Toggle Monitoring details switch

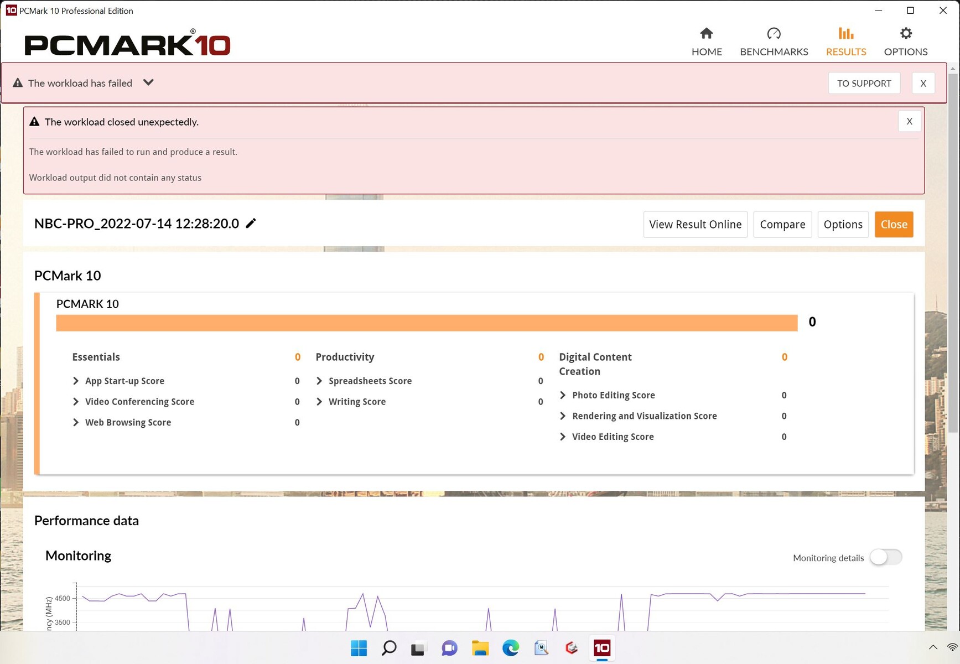click(x=885, y=557)
